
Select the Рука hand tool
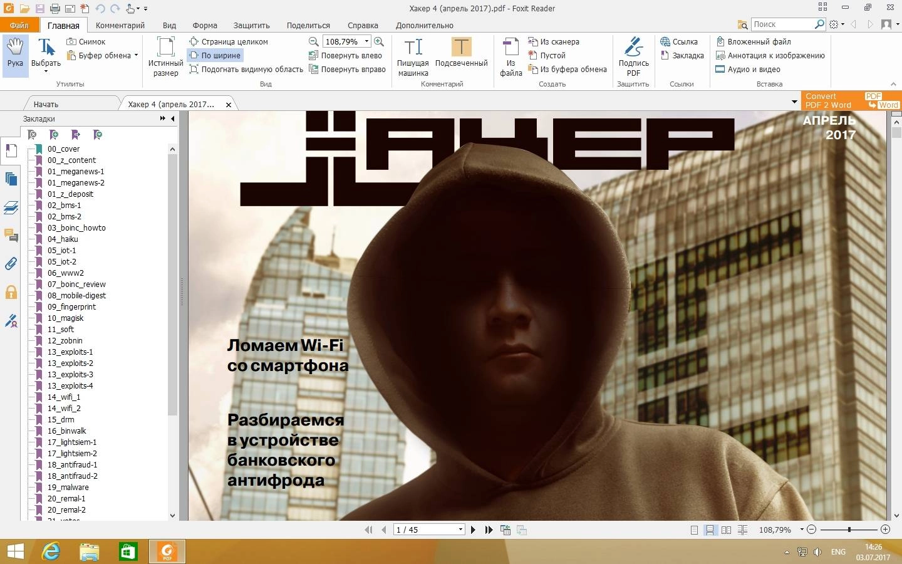tap(15, 56)
